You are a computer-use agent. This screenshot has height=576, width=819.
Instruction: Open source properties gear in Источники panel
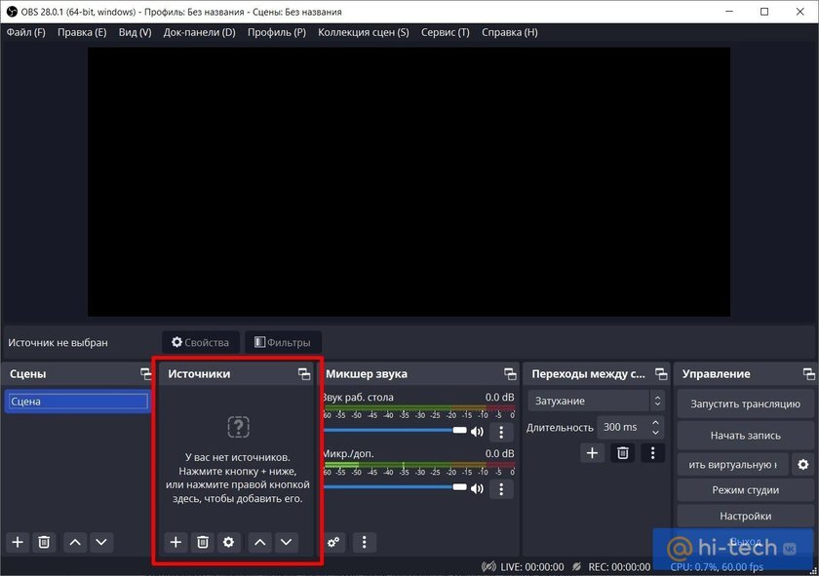pos(229,542)
